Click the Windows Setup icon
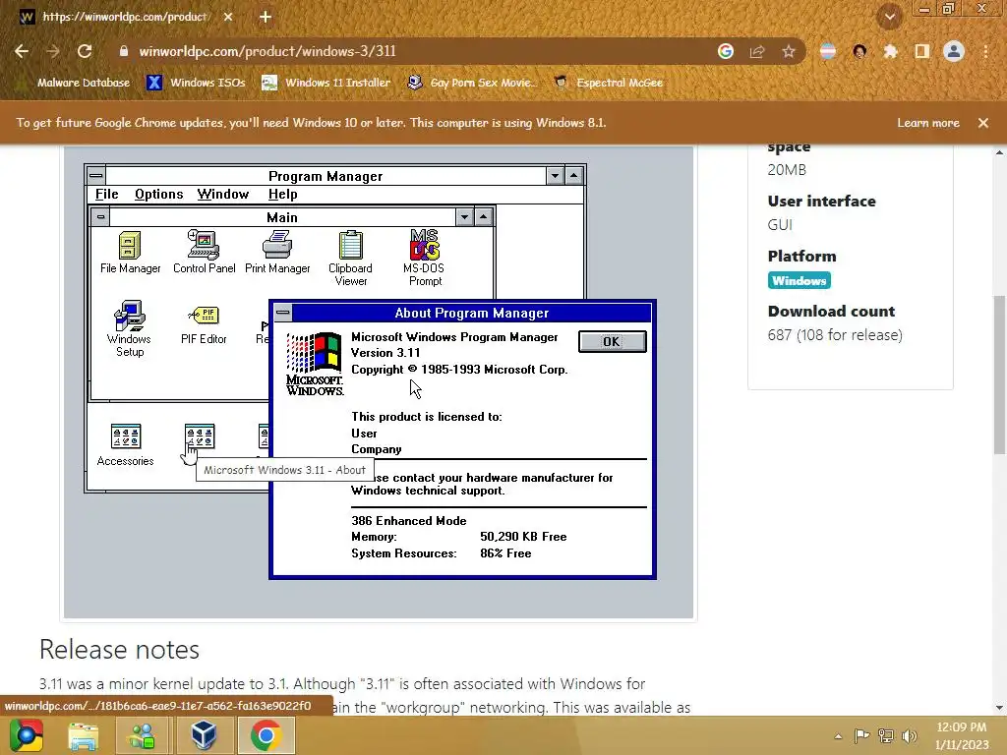 coord(130,328)
